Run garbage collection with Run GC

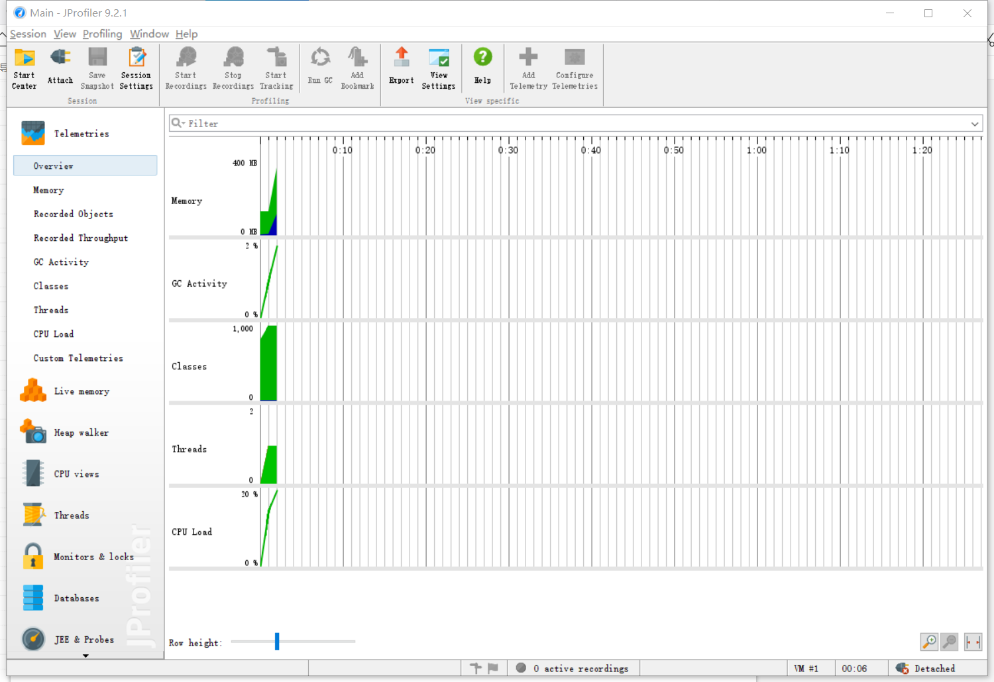point(320,67)
